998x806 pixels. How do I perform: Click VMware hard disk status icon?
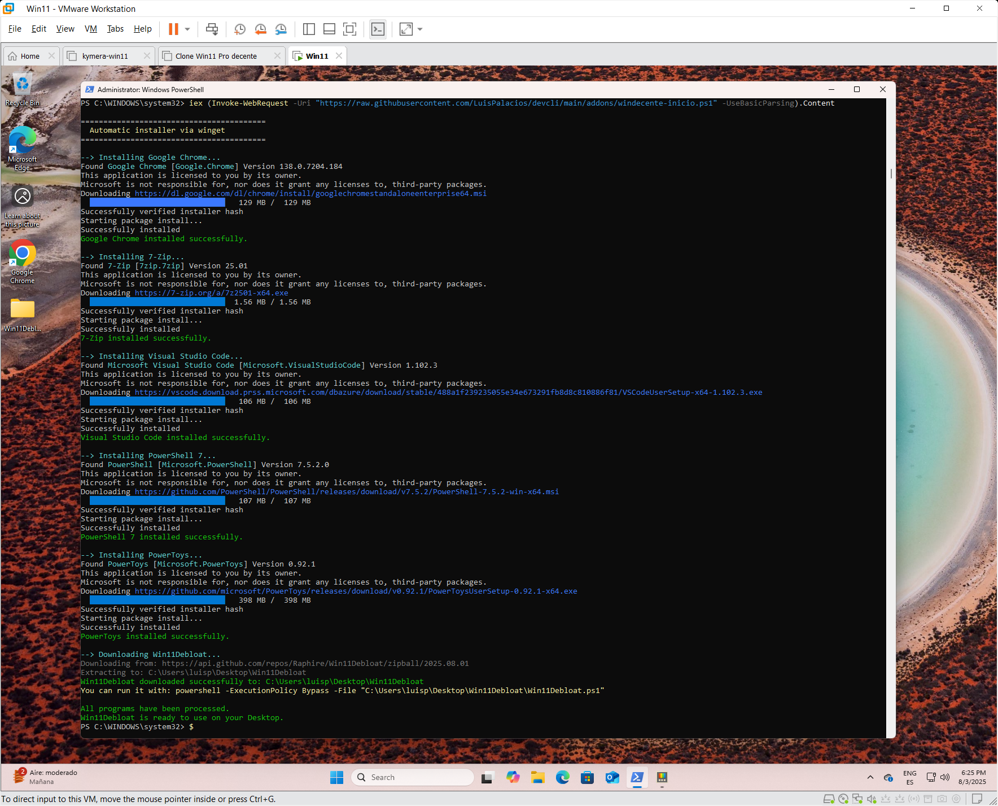[x=829, y=799]
